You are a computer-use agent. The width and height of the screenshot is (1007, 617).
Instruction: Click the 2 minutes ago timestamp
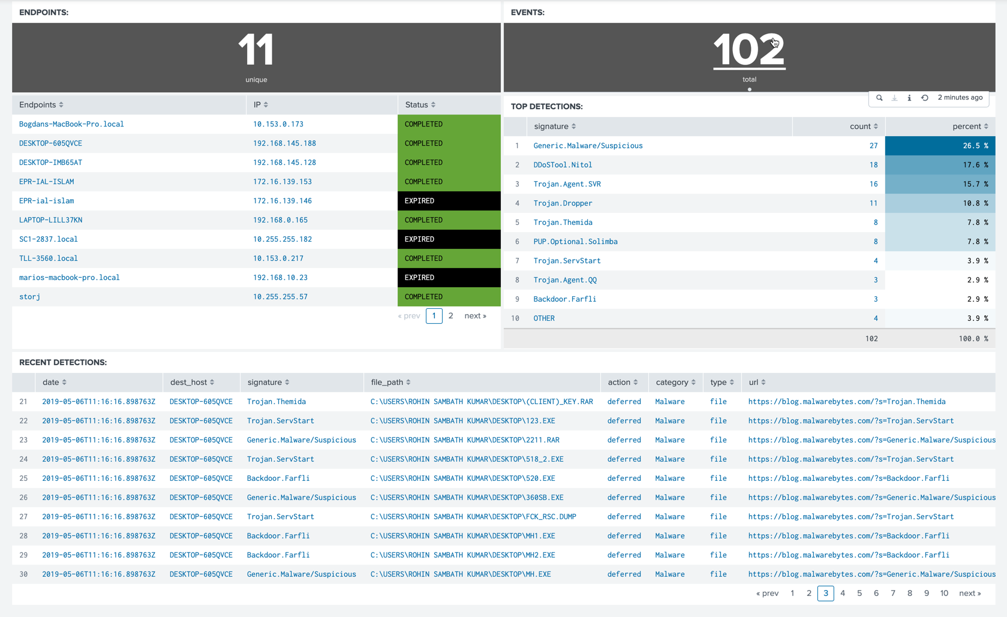pos(960,98)
